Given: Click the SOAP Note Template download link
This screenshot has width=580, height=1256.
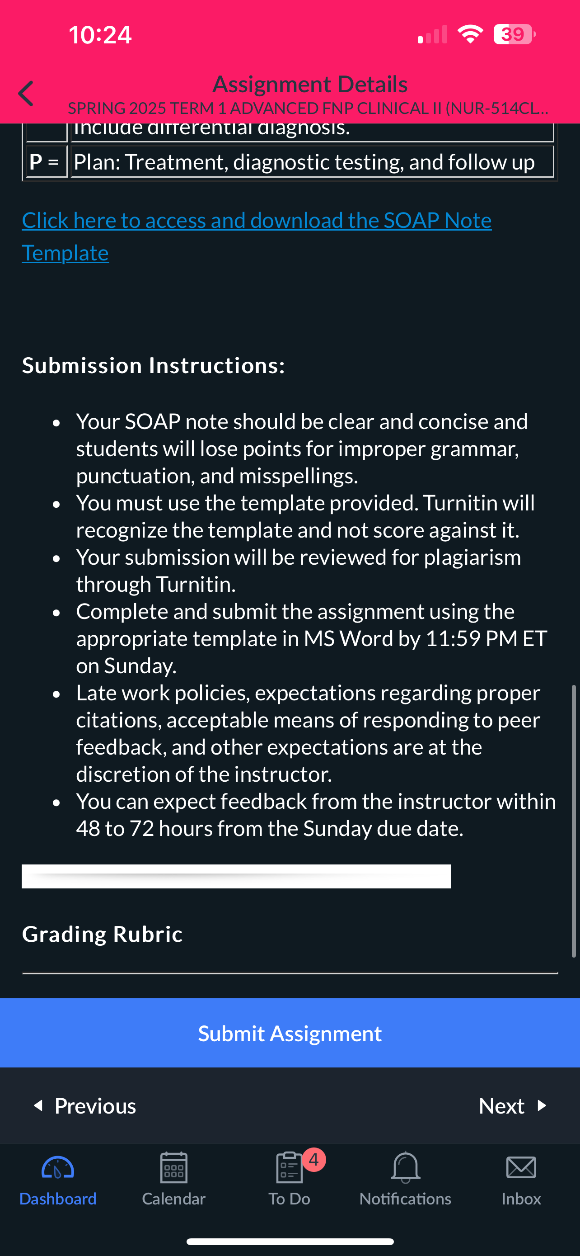Looking at the screenshot, I should [x=257, y=236].
